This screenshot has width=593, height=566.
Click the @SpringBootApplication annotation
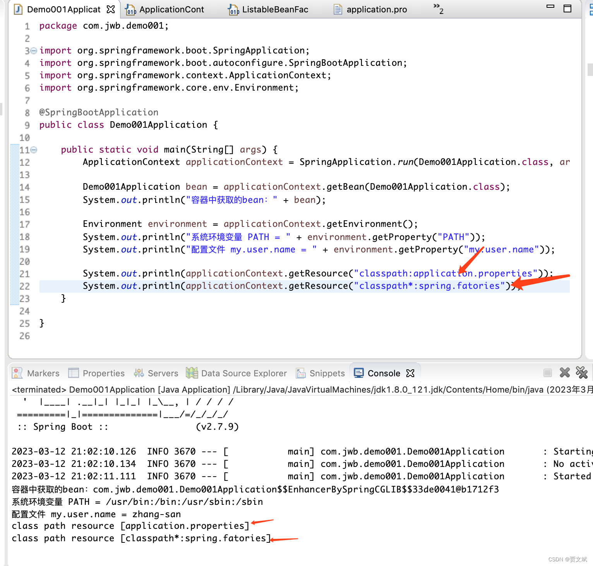click(x=99, y=112)
